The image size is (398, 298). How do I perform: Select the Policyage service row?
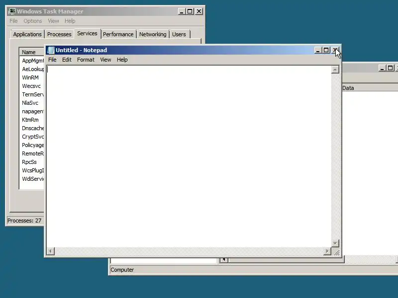pyautogui.click(x=32, y=145)
